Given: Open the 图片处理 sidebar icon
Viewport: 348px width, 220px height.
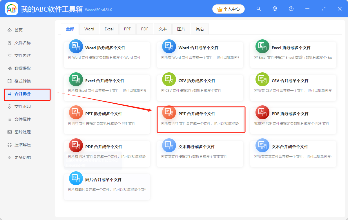Looking at the screenshot, I should [x=9, y=132].
